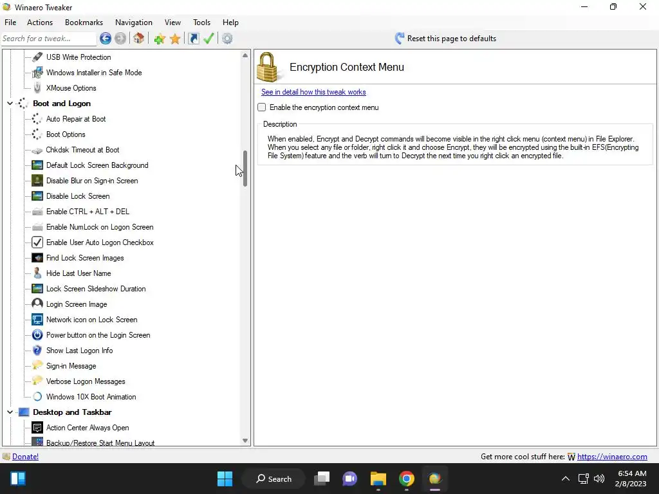Open the Bookmarks menu

pos(84,23)
